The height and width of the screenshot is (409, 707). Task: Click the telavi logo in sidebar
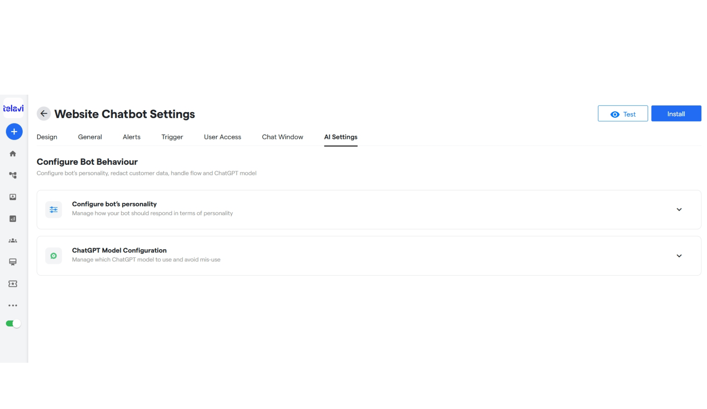(13, 108)
